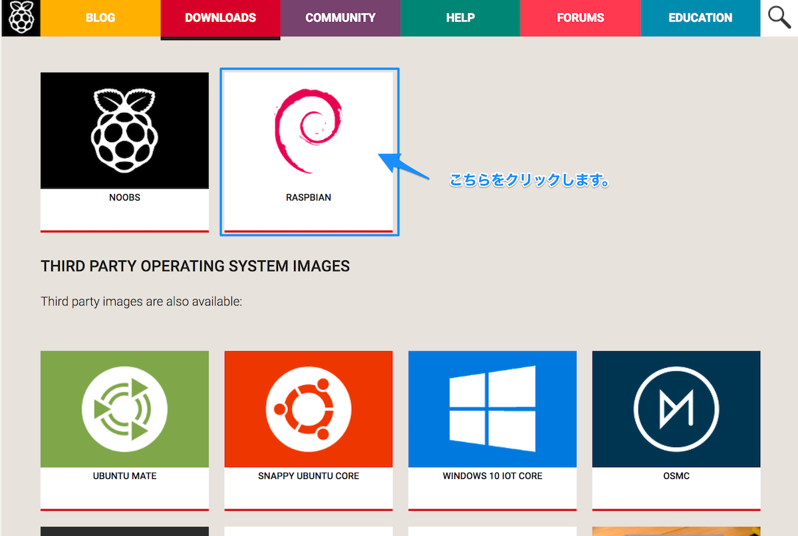798x536 pixels.
Task: Click the OSMC logo tile
Action: (x=676, y=409)
